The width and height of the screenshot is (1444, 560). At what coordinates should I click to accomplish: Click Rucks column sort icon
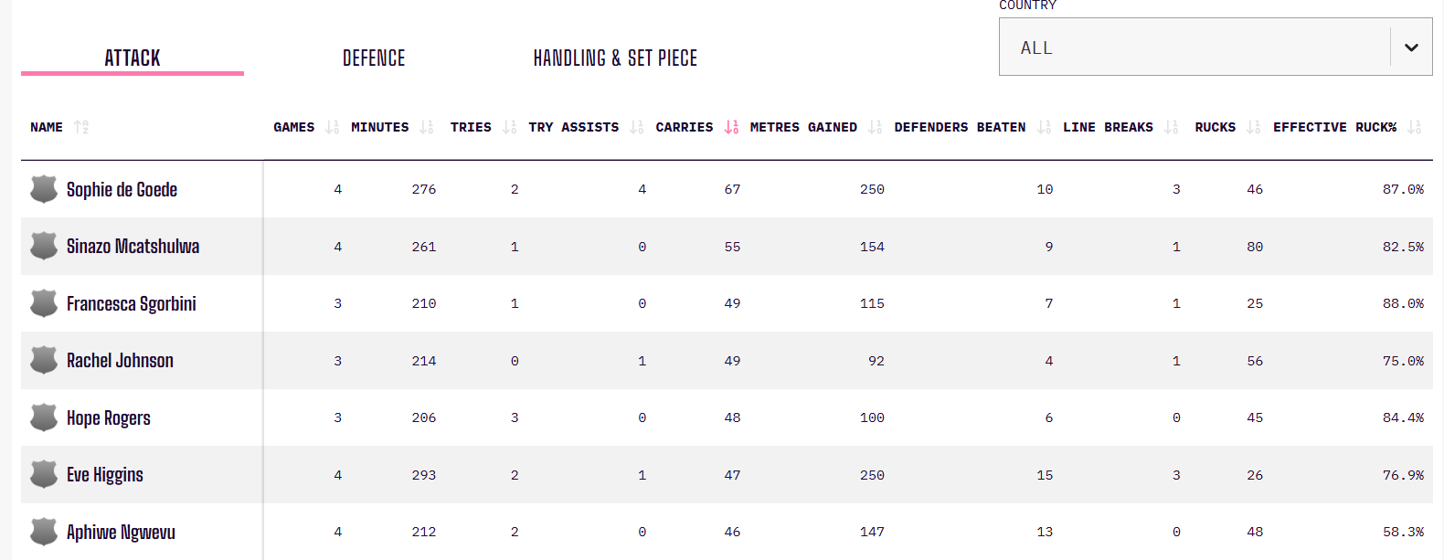tap(1253, 127)
